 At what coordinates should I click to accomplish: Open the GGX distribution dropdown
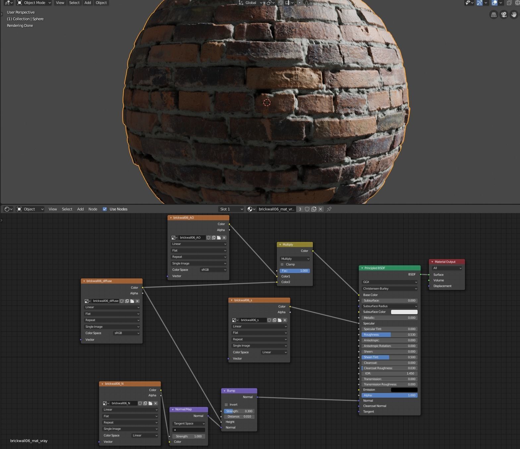pyautogui.click(x=389, y=282)
